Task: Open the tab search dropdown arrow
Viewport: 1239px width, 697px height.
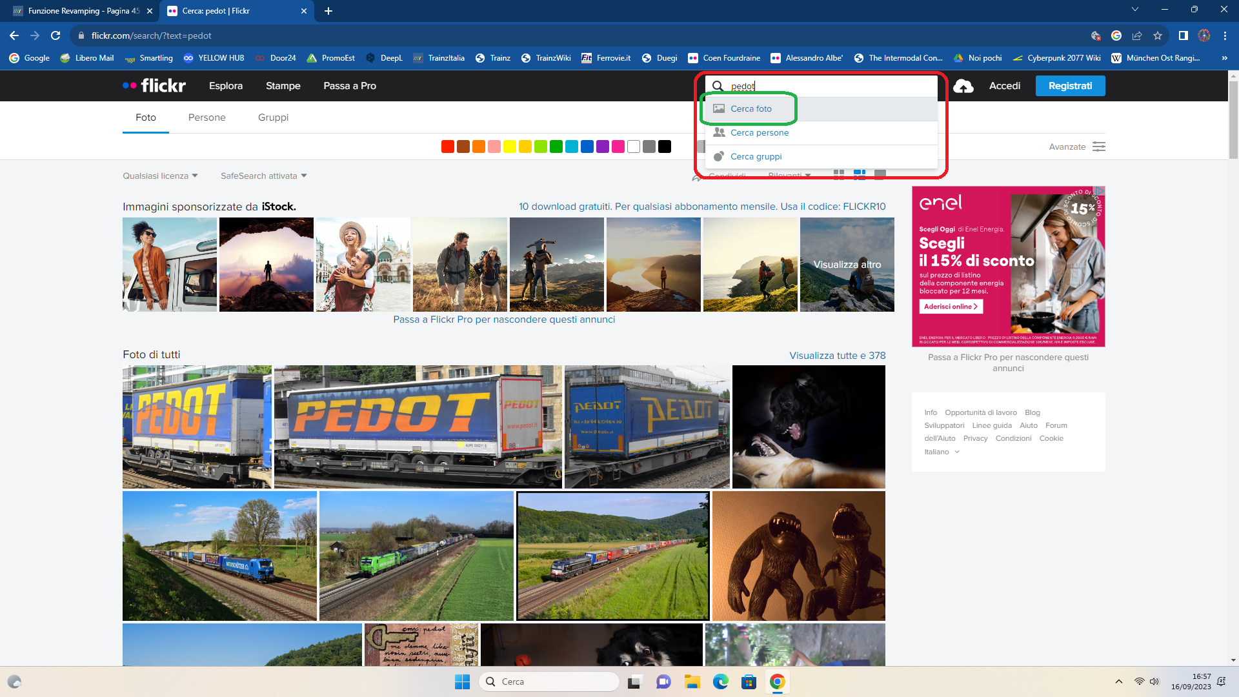Action: 1135,10
